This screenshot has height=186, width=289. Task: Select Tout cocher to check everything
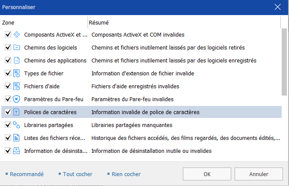78,174
